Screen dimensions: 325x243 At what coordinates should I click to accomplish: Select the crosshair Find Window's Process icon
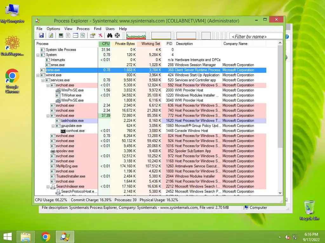[x=117, y=35]
